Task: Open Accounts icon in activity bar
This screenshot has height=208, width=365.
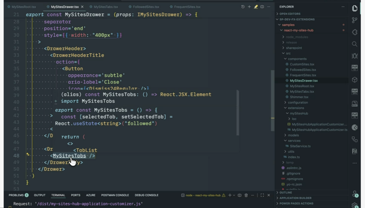Action: (x=355, y=194)
